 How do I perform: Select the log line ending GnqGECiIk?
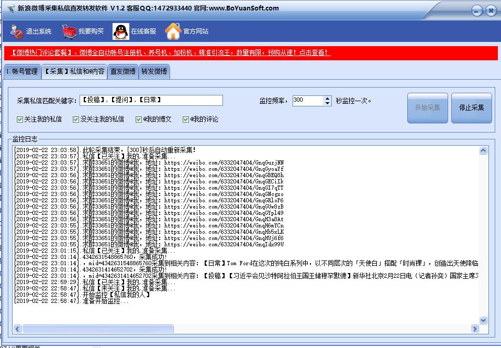149,181
